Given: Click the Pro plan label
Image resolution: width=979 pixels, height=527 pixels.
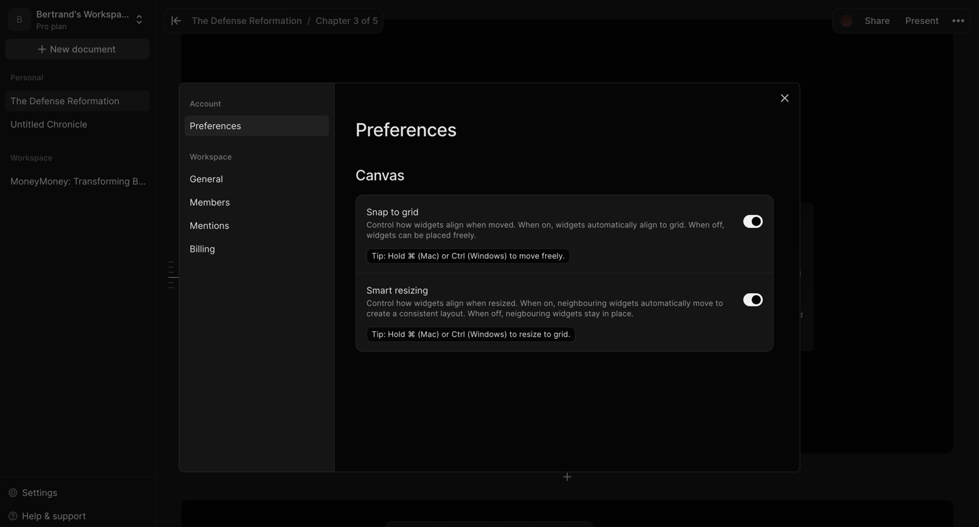Looking at the screenshot, I should click(51, 27).
